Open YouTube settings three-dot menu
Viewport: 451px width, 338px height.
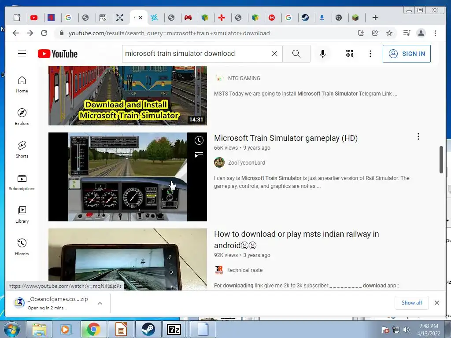click(x=370, y=54)
